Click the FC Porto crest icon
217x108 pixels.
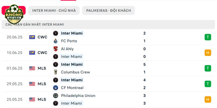tap(56, 41)
